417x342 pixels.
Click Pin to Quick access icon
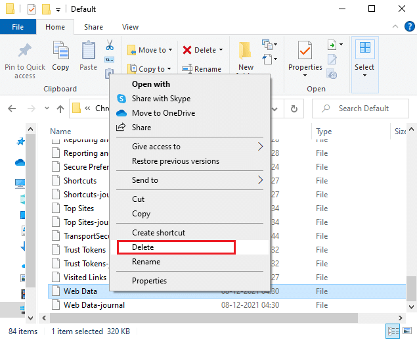pyautogui.click(x=25, y=51)
